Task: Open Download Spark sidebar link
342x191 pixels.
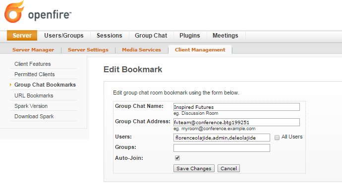Action: tap(34, 116)
